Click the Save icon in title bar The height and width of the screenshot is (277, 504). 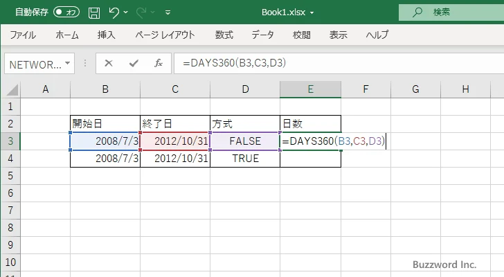click(x=94, y=12)
